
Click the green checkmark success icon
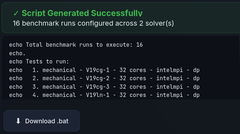16,13
